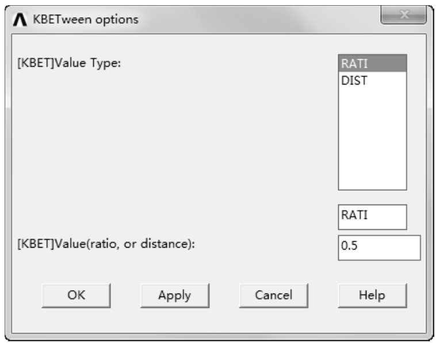Screen dimensions: 436x343
Task: Click the ANSYS logo icon in title bar
Action: [x=20, y=20]
